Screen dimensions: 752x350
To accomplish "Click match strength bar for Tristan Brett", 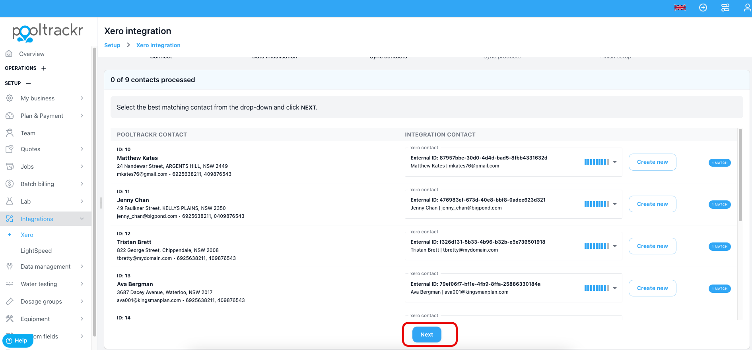I will [597, 246].
